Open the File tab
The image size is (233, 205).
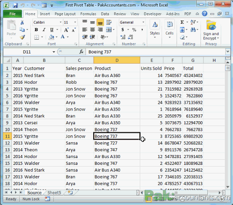coord(12,14)
